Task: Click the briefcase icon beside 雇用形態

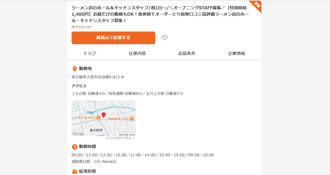Action: pyautogui.click(x=74, y=171)
